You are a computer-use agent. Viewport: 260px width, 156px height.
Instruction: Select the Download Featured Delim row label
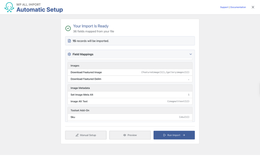point(86,79)
